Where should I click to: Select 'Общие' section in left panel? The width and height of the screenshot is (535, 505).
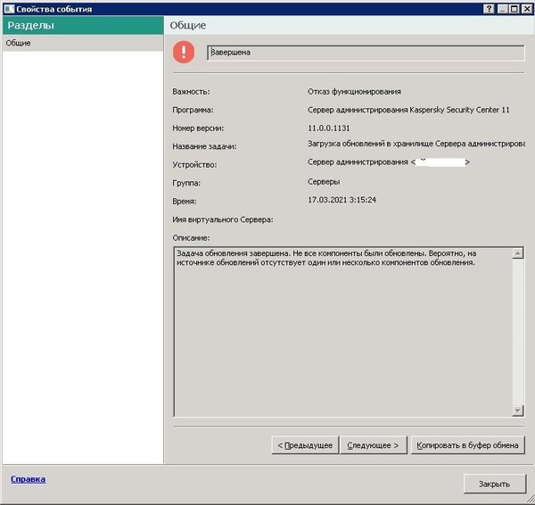pyautogui.click(x=19, y=43)
